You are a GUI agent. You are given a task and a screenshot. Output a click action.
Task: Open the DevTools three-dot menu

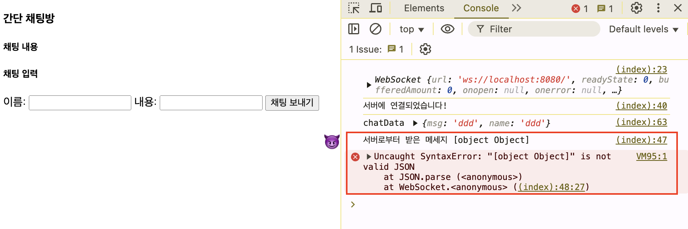tap(658, 8)
